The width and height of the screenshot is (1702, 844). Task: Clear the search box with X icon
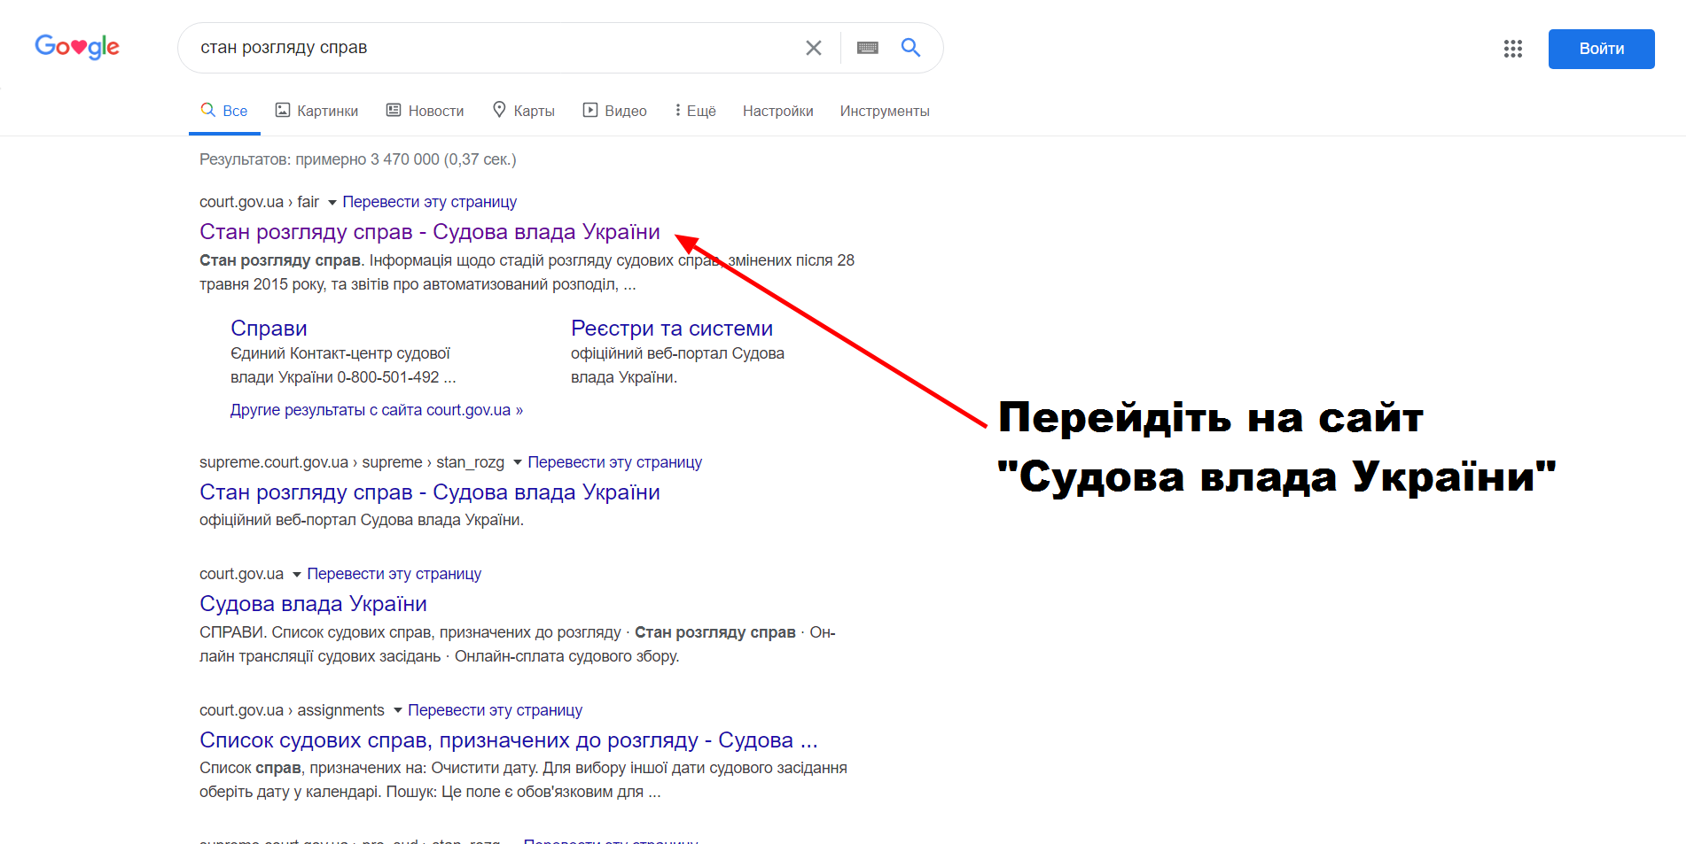point(813,48)
